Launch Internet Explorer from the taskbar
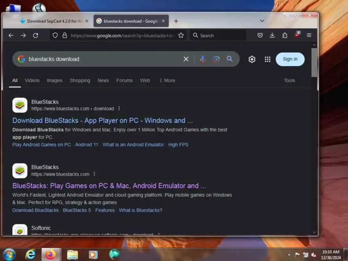The height and width of the screenshot is (261, 348). 30,254
